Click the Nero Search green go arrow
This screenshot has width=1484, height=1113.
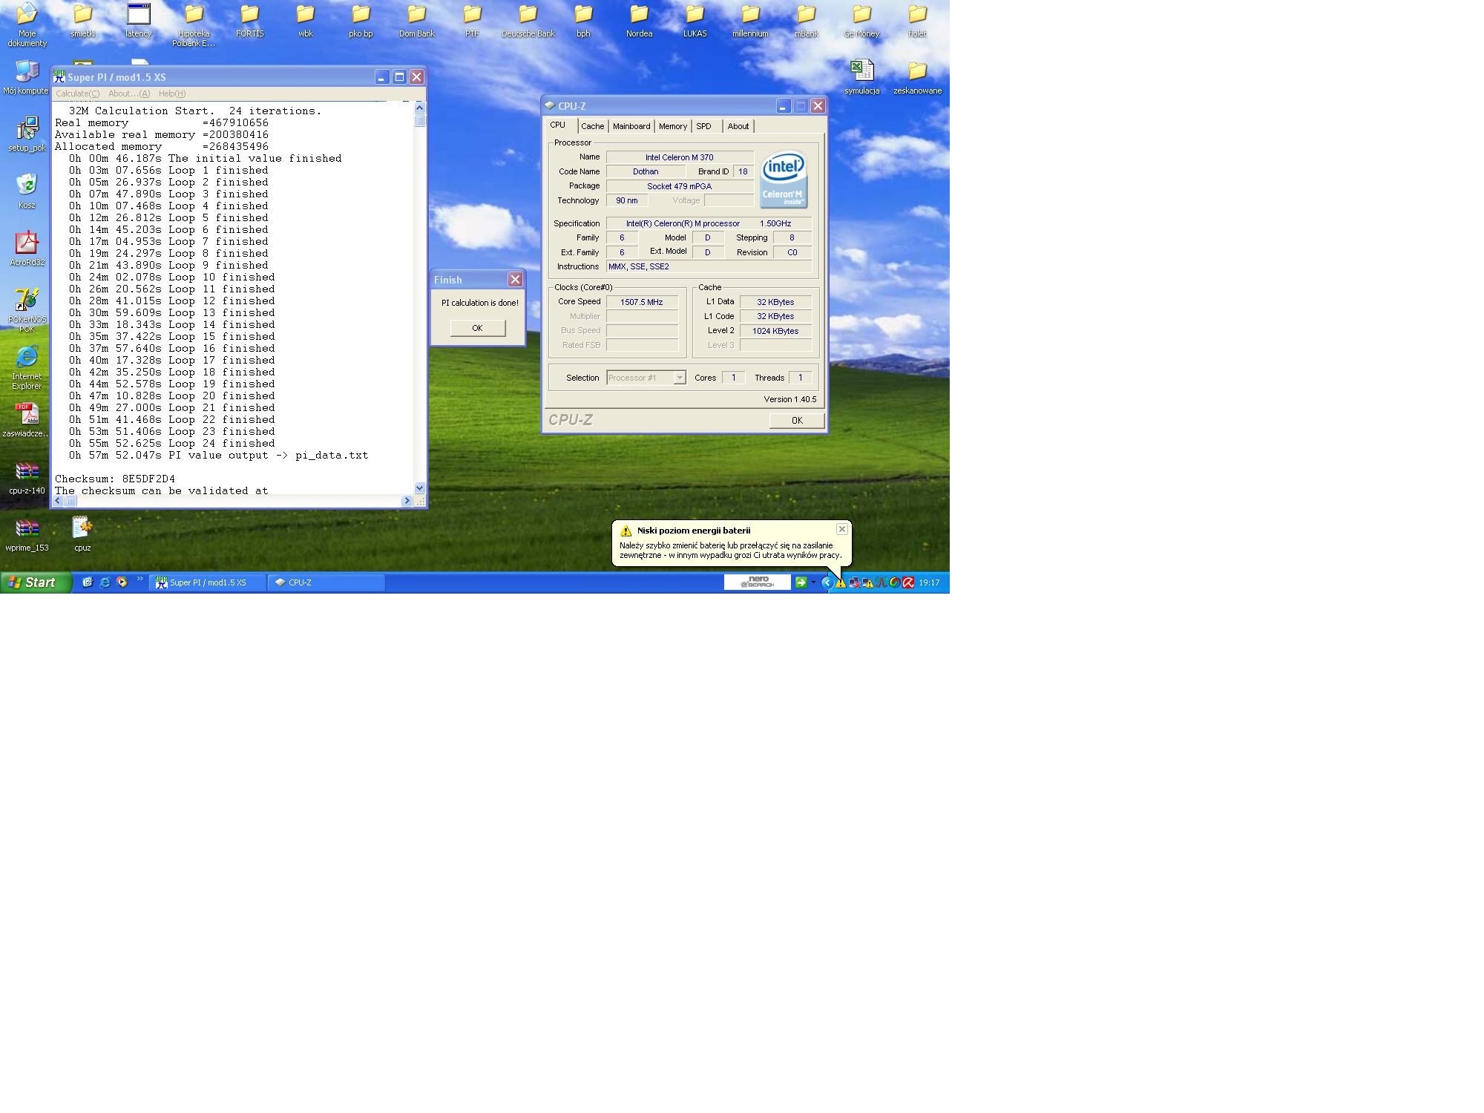[801, 582]
